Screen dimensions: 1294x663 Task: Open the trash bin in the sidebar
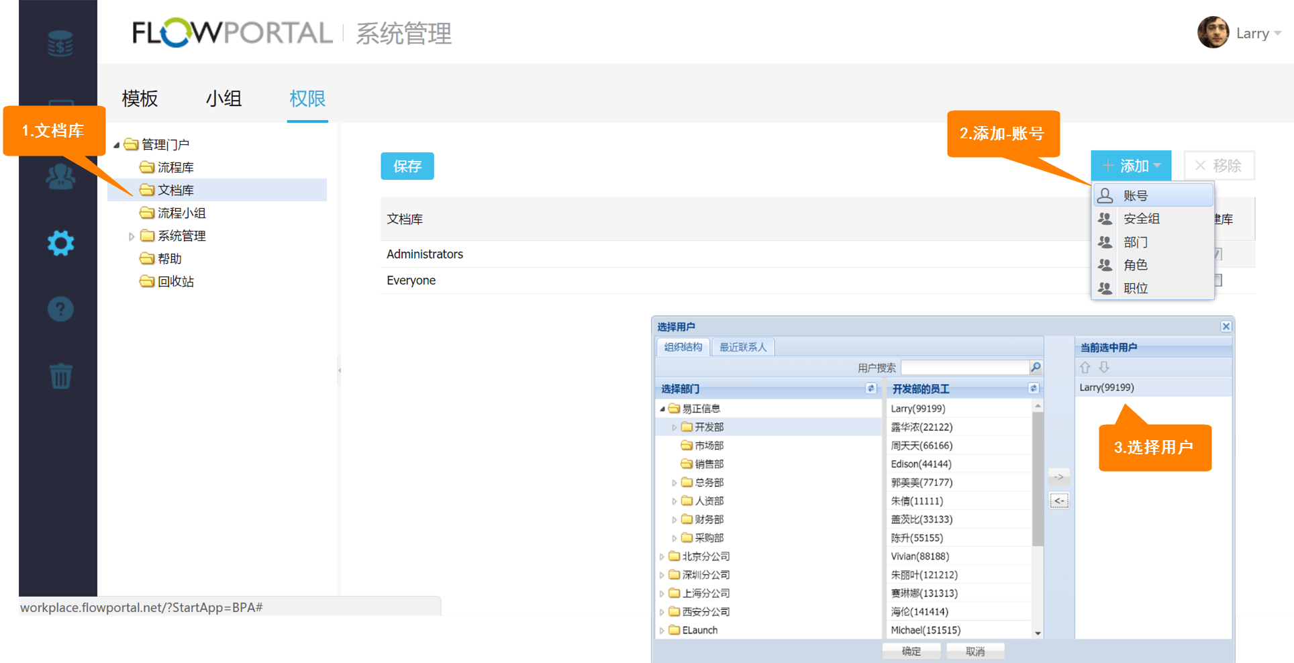click(60, 376)
